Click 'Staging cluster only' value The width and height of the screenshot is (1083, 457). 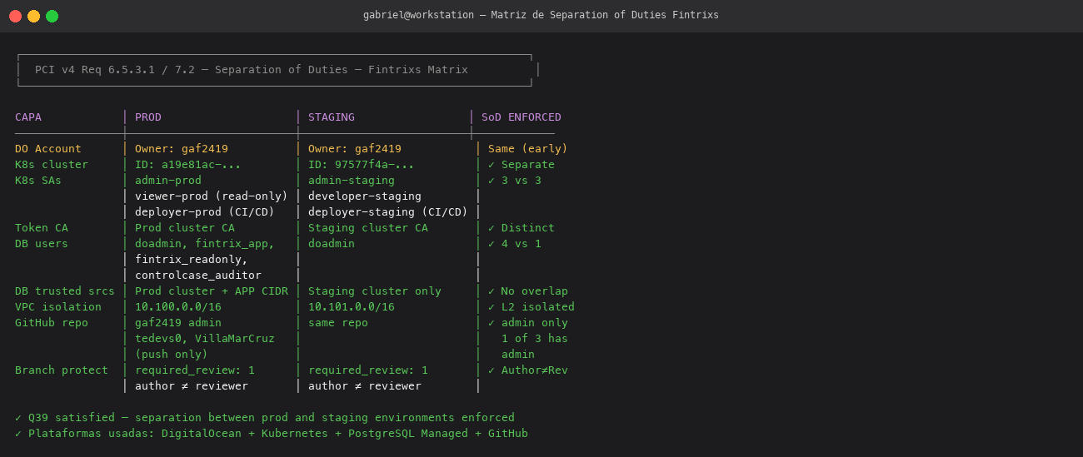click(375, 291)
